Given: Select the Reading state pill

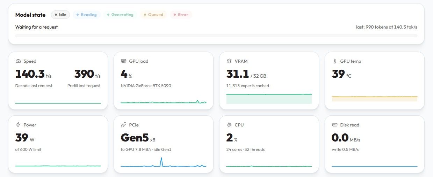Looking at the screenshot, I should 87,15.
